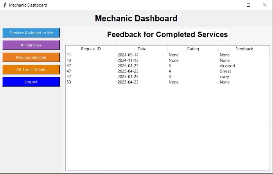Click the Rating column header
This screenshot has width=273, height=174.
[193, 49]
